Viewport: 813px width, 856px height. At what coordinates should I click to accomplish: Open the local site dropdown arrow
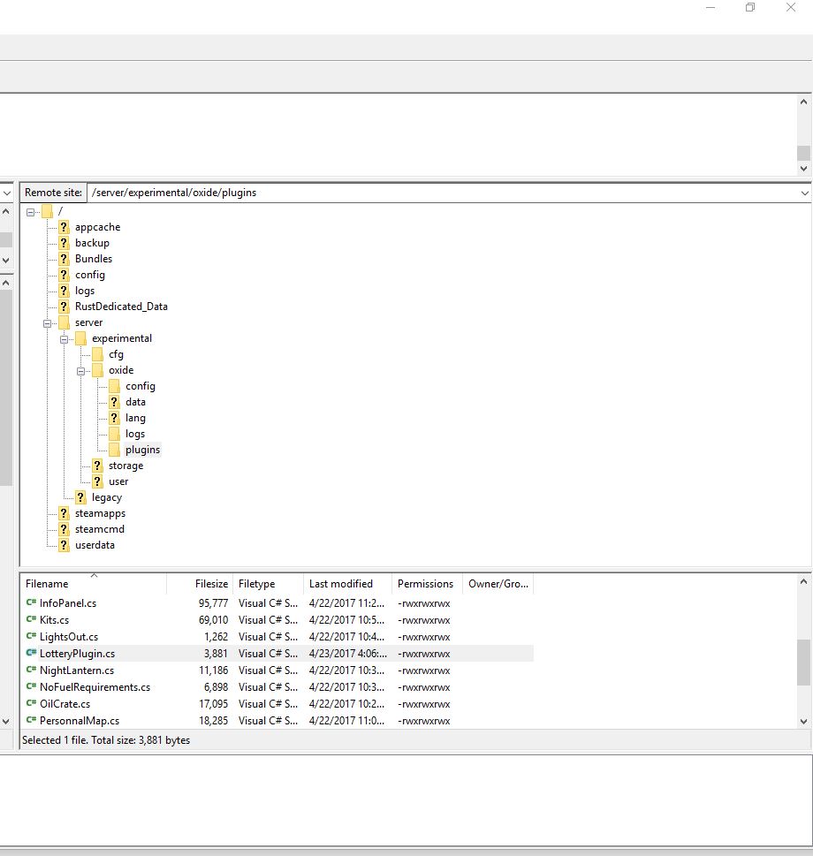[6, 193]
